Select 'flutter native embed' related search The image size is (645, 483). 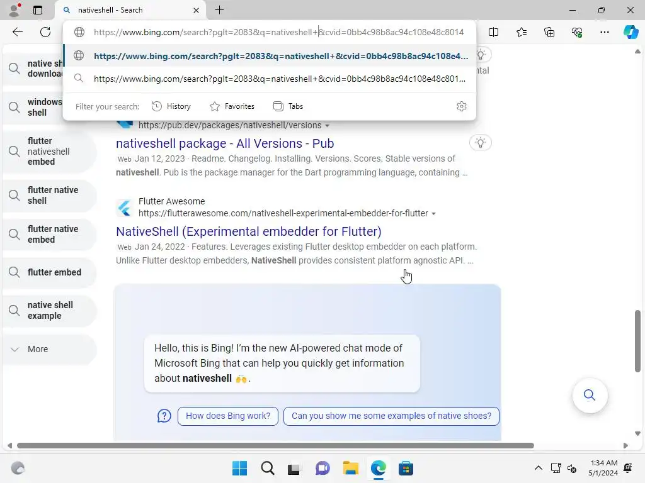pos(49,234)
